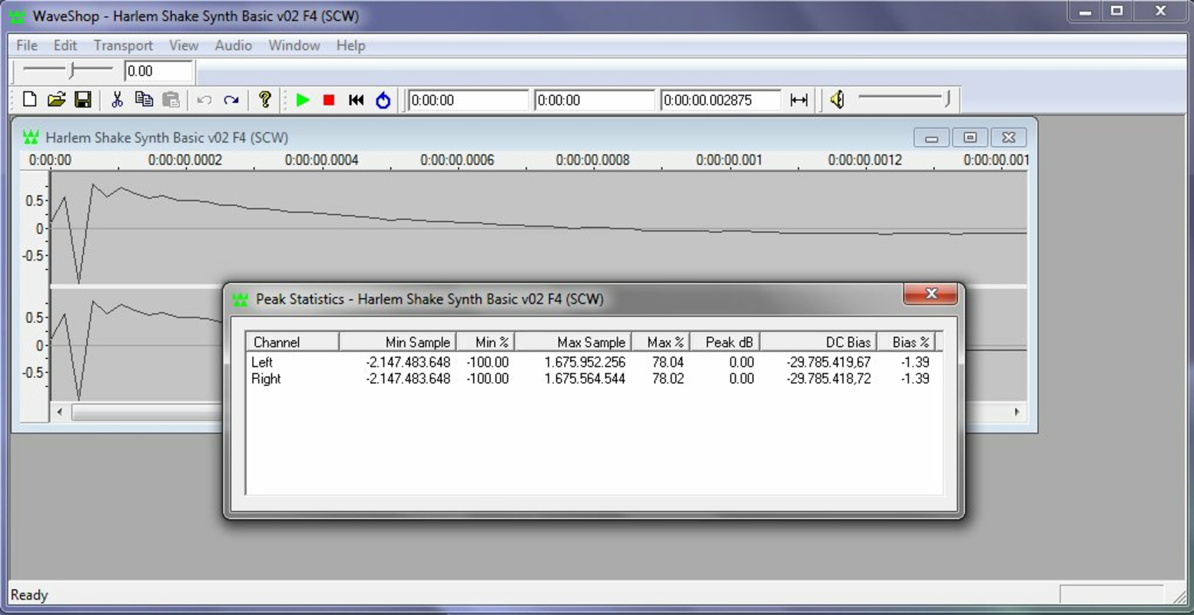1194x615 pixels.
Task: Create a new document with the New icon
Action: (x=30, y=99)
